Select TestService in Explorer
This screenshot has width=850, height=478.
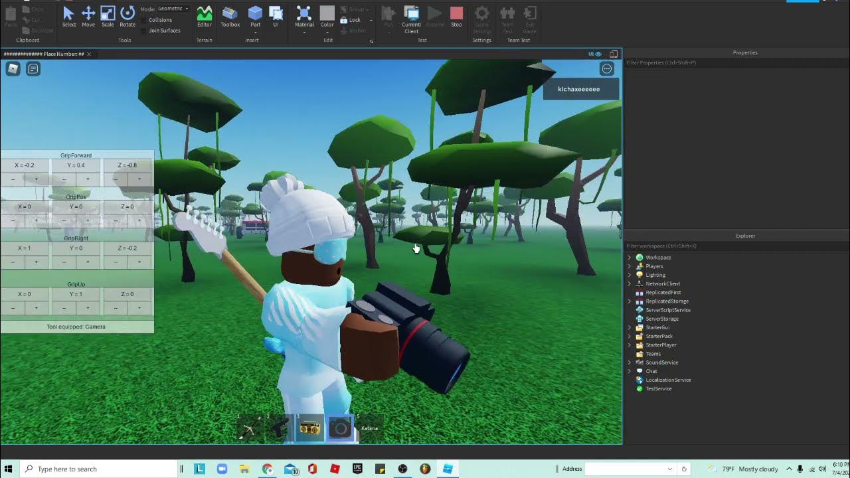point(659,389)
